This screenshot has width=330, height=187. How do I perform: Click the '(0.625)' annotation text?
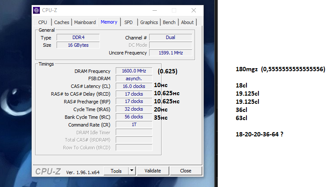[x=168, y=71]
